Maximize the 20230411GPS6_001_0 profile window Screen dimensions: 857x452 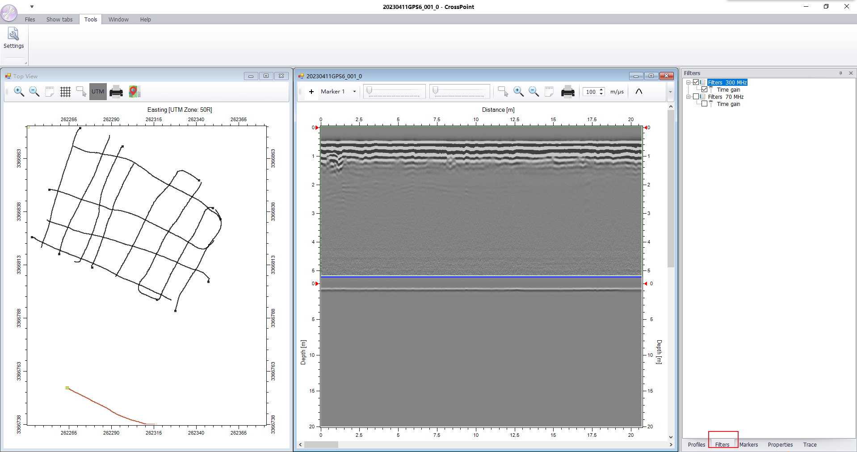(651, 76)
